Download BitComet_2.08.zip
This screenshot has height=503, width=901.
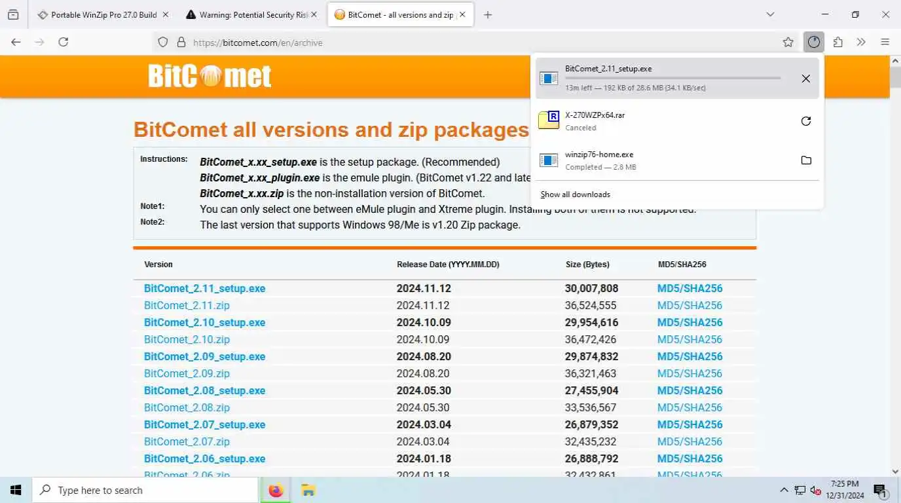(x=187, y=407)
